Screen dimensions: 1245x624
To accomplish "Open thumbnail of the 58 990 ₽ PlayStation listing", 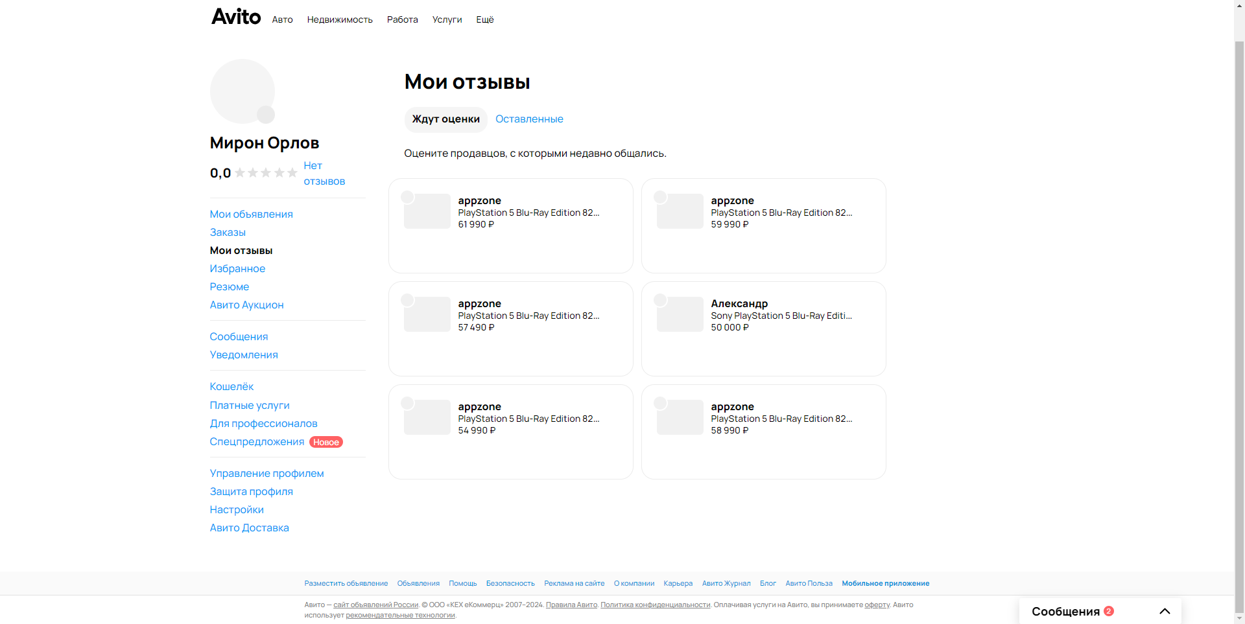I will click(x=680, y=417).
